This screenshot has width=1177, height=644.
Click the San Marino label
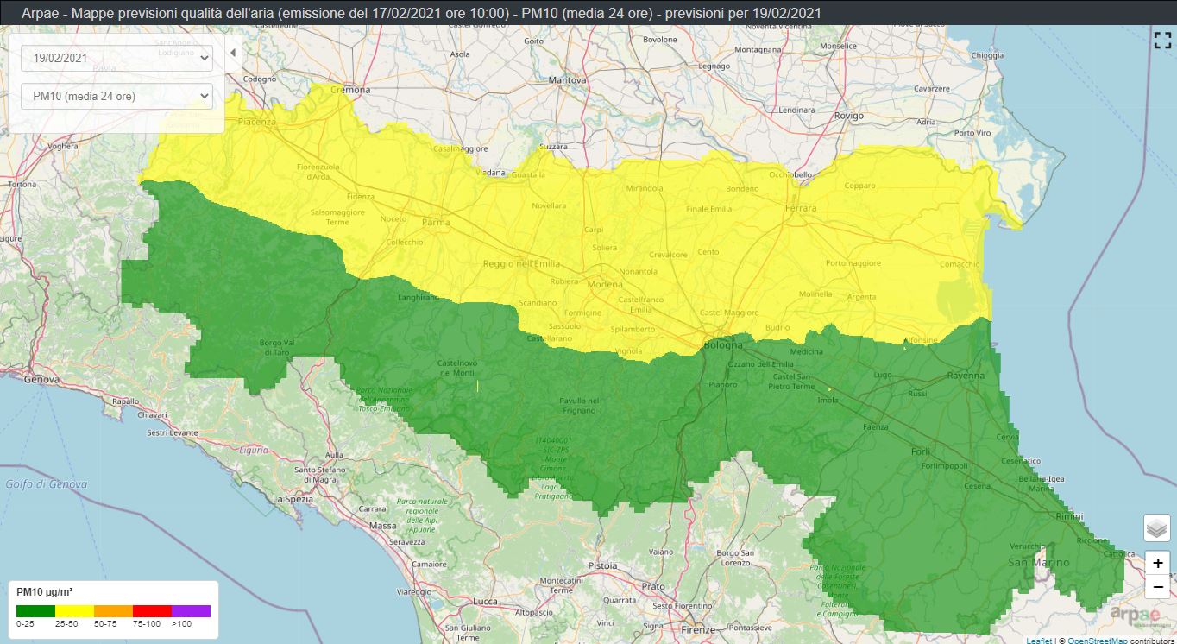(1038, 562)
